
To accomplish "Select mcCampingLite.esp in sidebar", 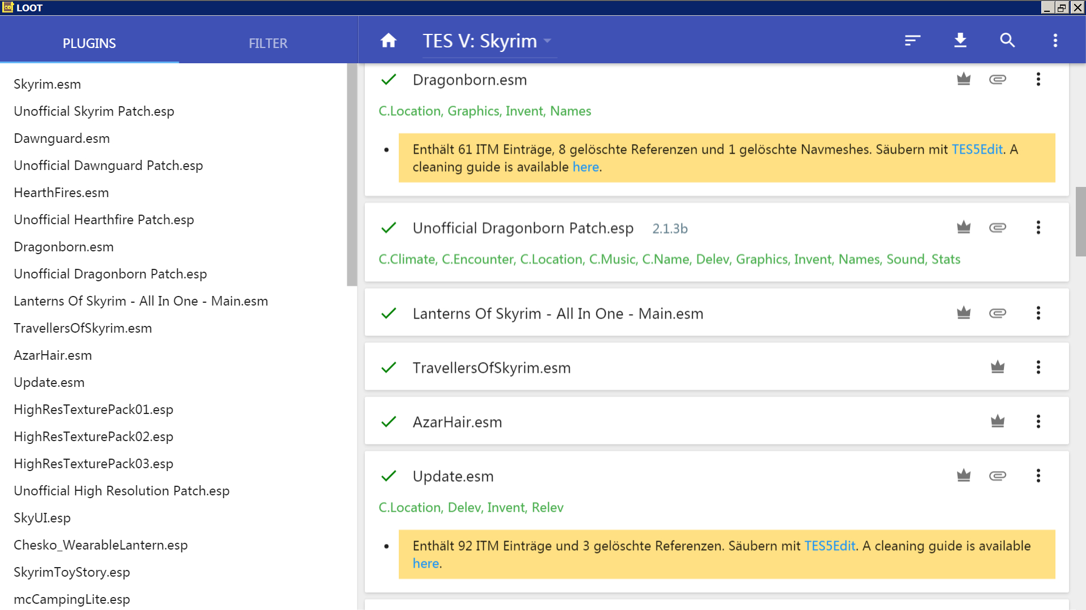I will click(72, 599).
